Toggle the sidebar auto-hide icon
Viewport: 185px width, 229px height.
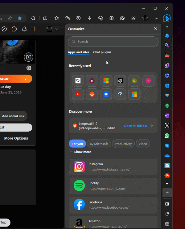(167, 204)
